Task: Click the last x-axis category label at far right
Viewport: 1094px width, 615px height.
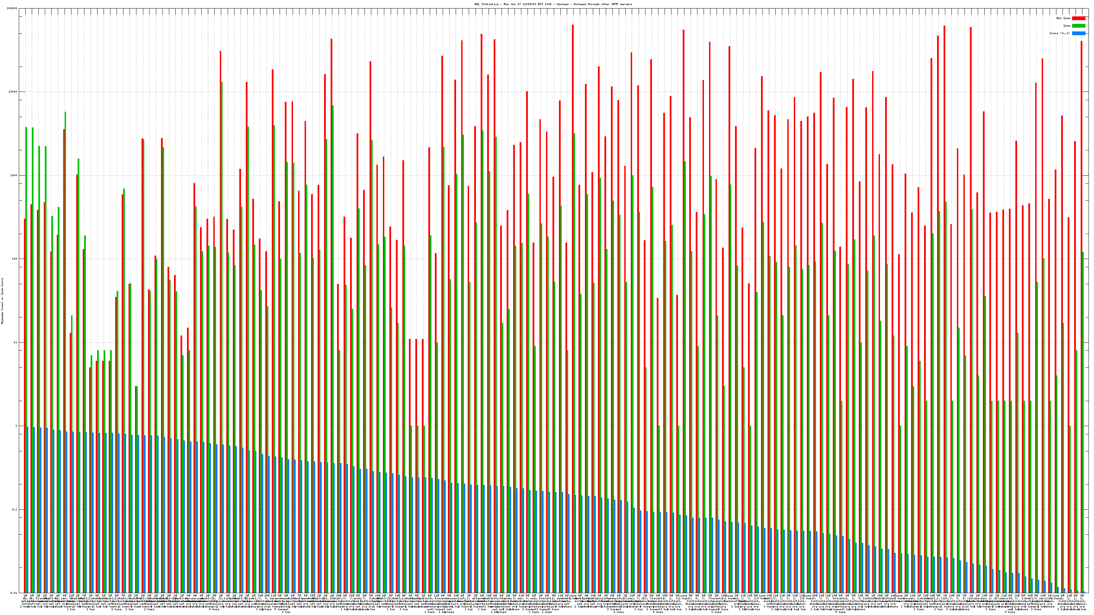Action: [x=1082, y=602]
